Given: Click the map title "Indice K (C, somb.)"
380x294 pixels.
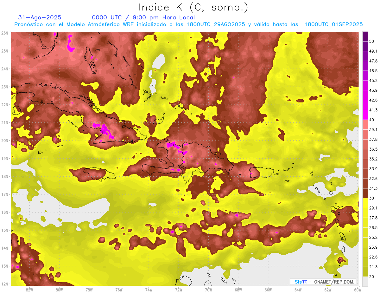Looking at the screenshot, I should pyautogui.click(x=193, y=8).
